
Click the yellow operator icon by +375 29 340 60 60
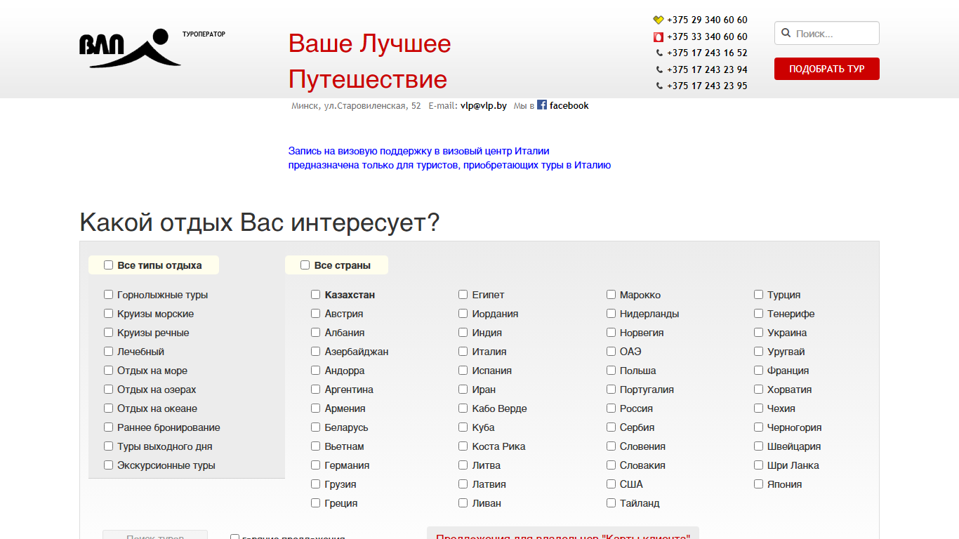[x=659, y=20]
